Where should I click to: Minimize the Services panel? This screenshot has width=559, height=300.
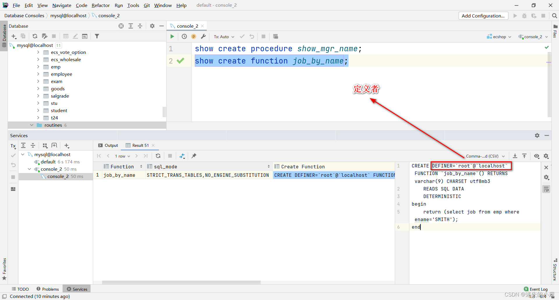(x=547, y=135)
